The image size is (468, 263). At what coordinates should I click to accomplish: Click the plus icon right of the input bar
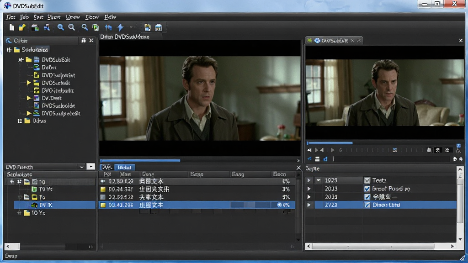[461, 159]
